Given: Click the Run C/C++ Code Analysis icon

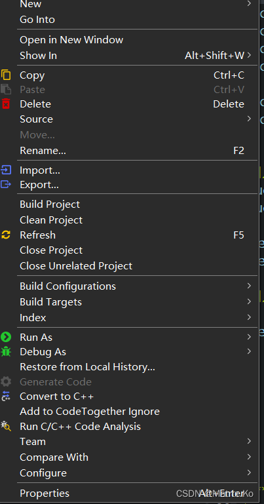Looking at the screenshot, I should click(6, 426).
